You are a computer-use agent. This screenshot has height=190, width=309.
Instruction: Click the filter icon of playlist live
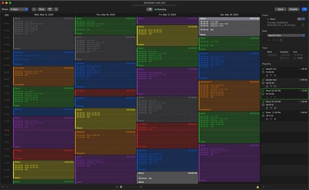(271, 75)
